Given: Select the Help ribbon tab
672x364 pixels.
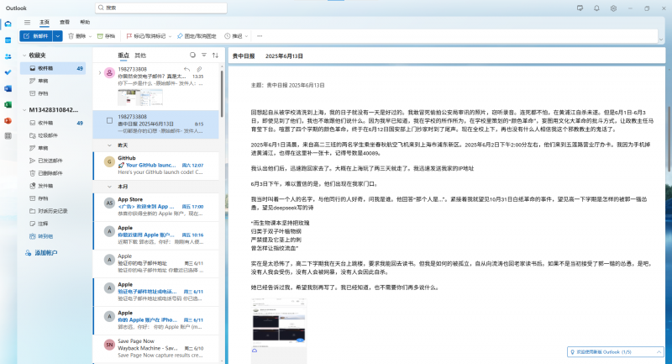Looking at the screenshot, I should pyautogui.click(x=85, y=23).
